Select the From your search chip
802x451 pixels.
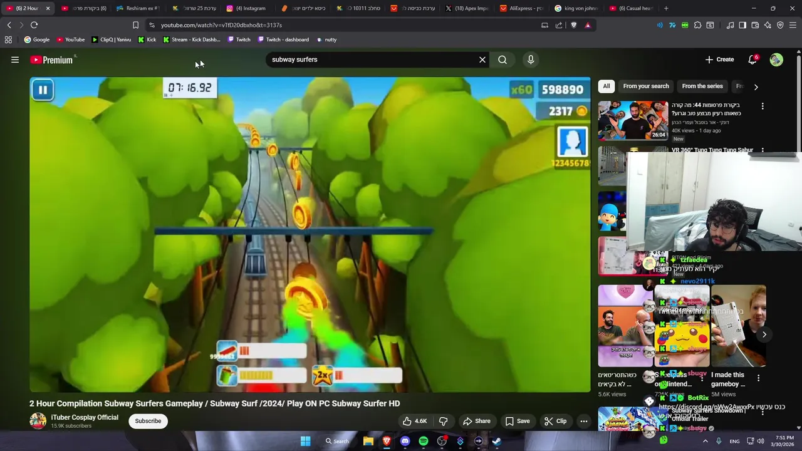tap(646, 86)
